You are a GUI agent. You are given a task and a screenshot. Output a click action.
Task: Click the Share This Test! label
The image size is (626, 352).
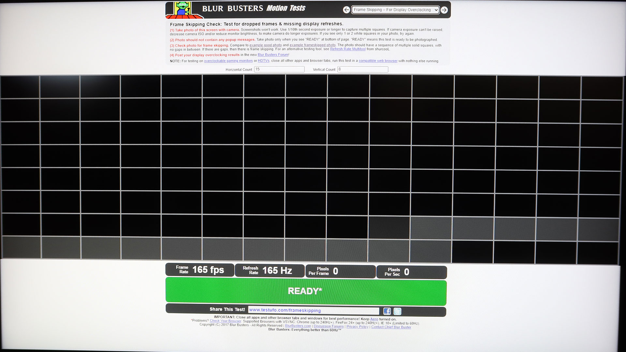coord(227,309)
